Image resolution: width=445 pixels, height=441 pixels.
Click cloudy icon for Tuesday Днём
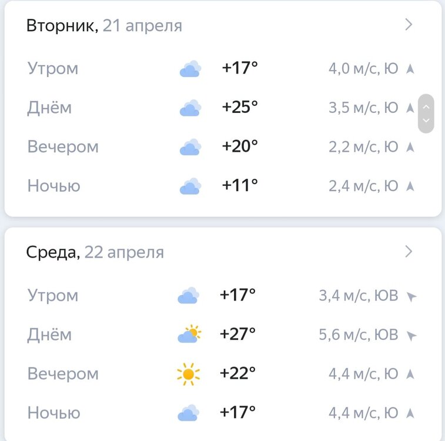pos(190,108)
